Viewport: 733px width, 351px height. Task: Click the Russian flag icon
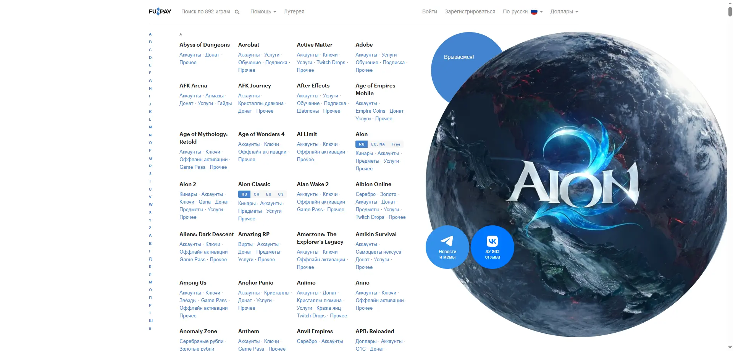pyautogui.click(x=534, y=12)
